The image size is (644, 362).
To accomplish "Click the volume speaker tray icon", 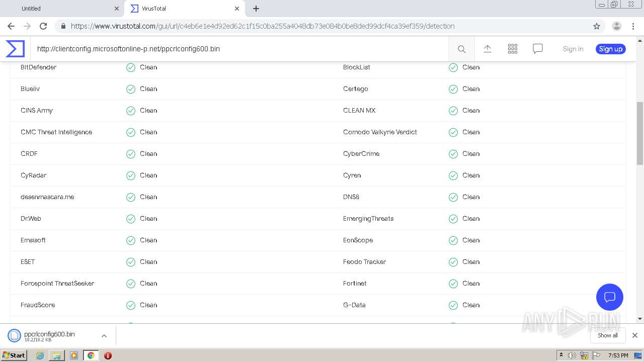I will click(572, 355).
